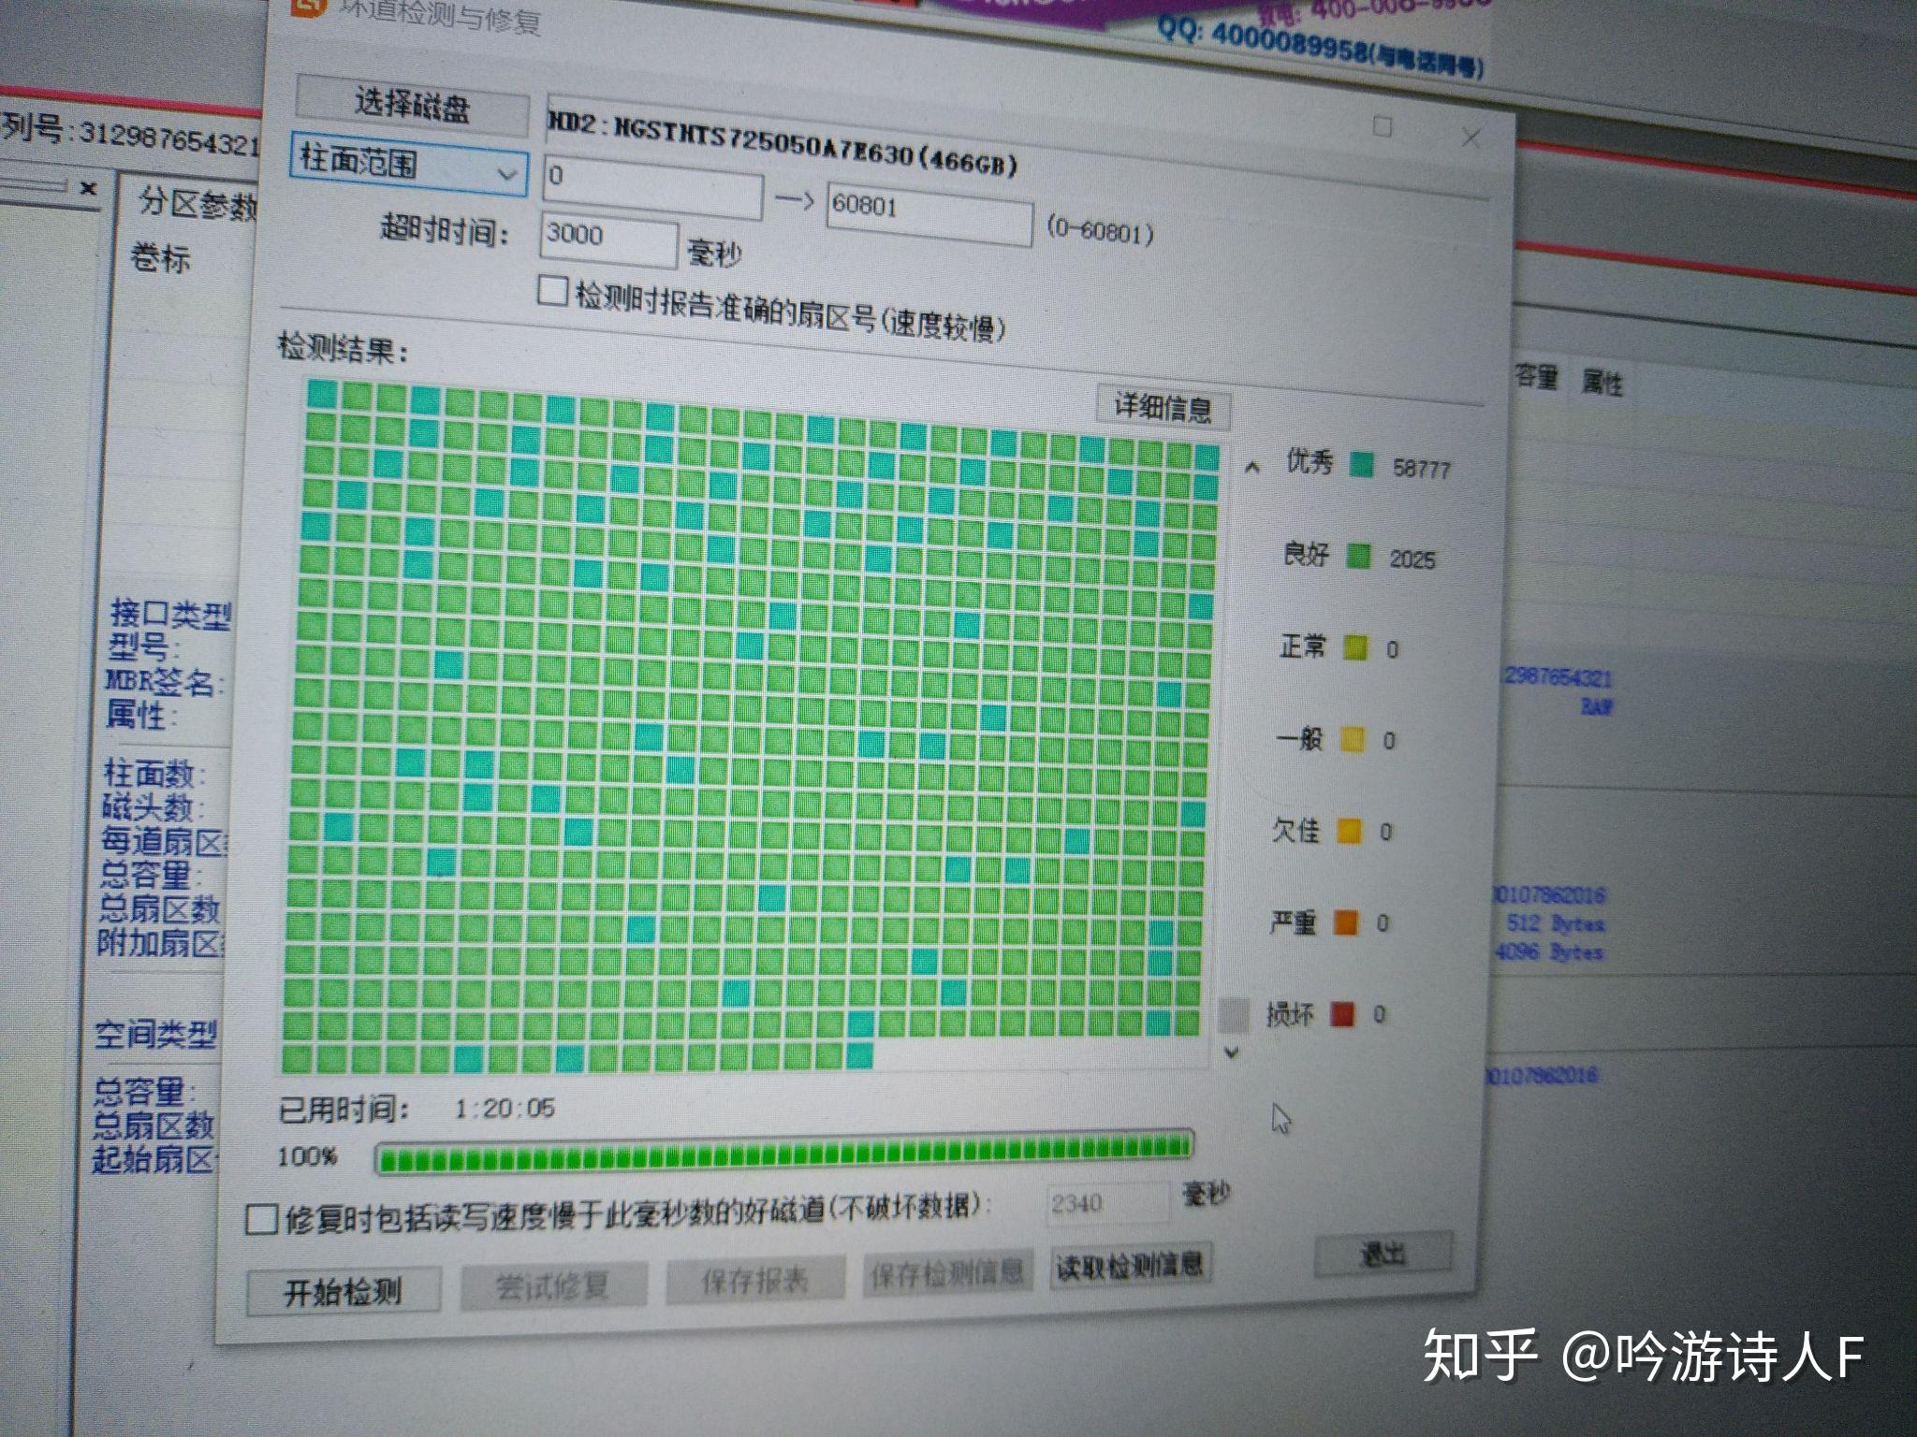The image size is (1917, 1437).
Task: Close the background left panel with x
Action: coord(89,188)
